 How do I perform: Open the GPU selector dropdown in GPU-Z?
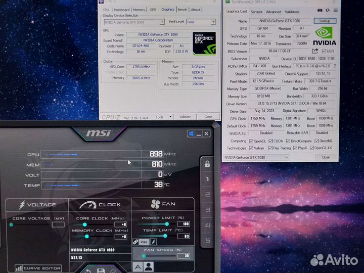[x=256, y=157]
